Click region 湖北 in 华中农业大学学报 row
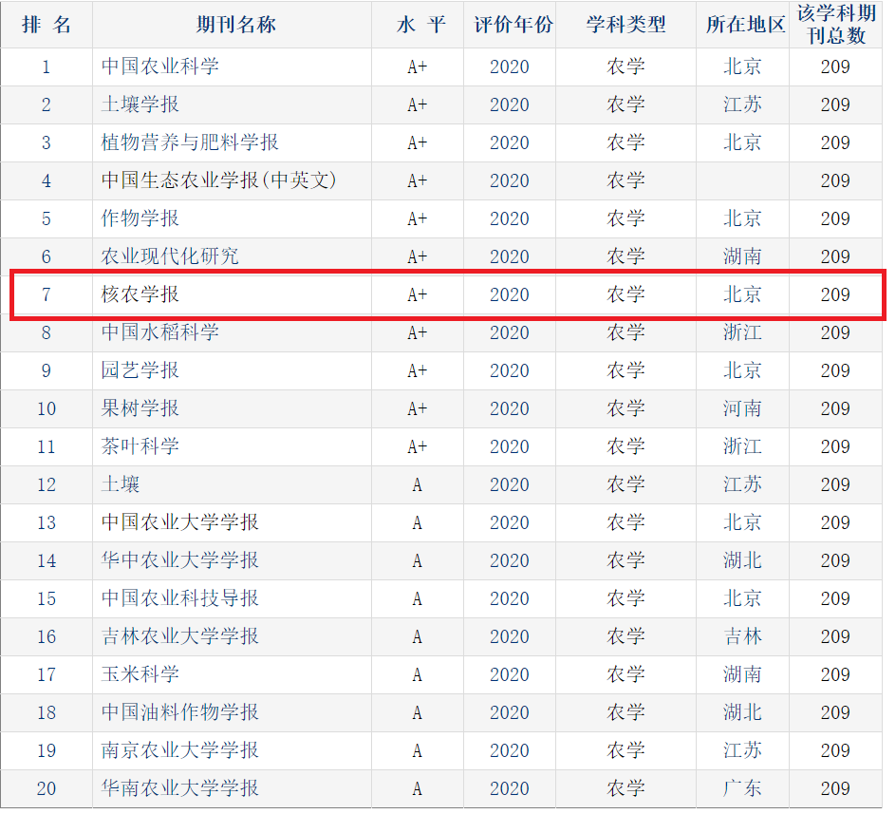 click(742, 560)
